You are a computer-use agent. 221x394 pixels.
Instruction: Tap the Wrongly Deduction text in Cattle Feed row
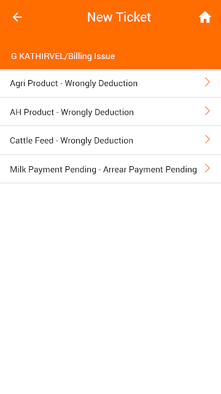tap(97, 140)
